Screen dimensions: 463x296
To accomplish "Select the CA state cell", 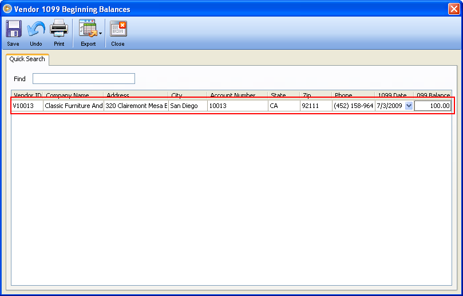I will click(284, 106).
